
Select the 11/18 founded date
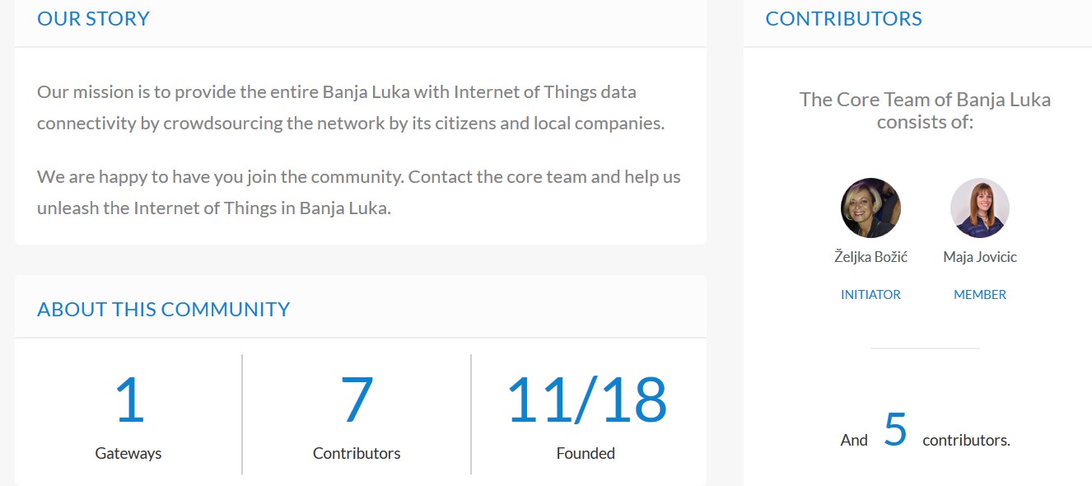(586, 401)
